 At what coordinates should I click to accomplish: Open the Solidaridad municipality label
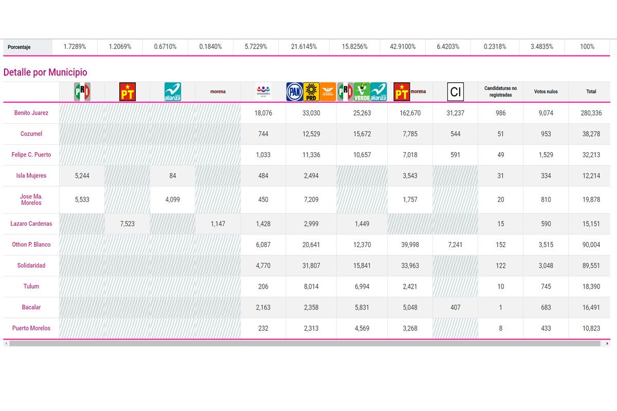[x=31, y=266]
